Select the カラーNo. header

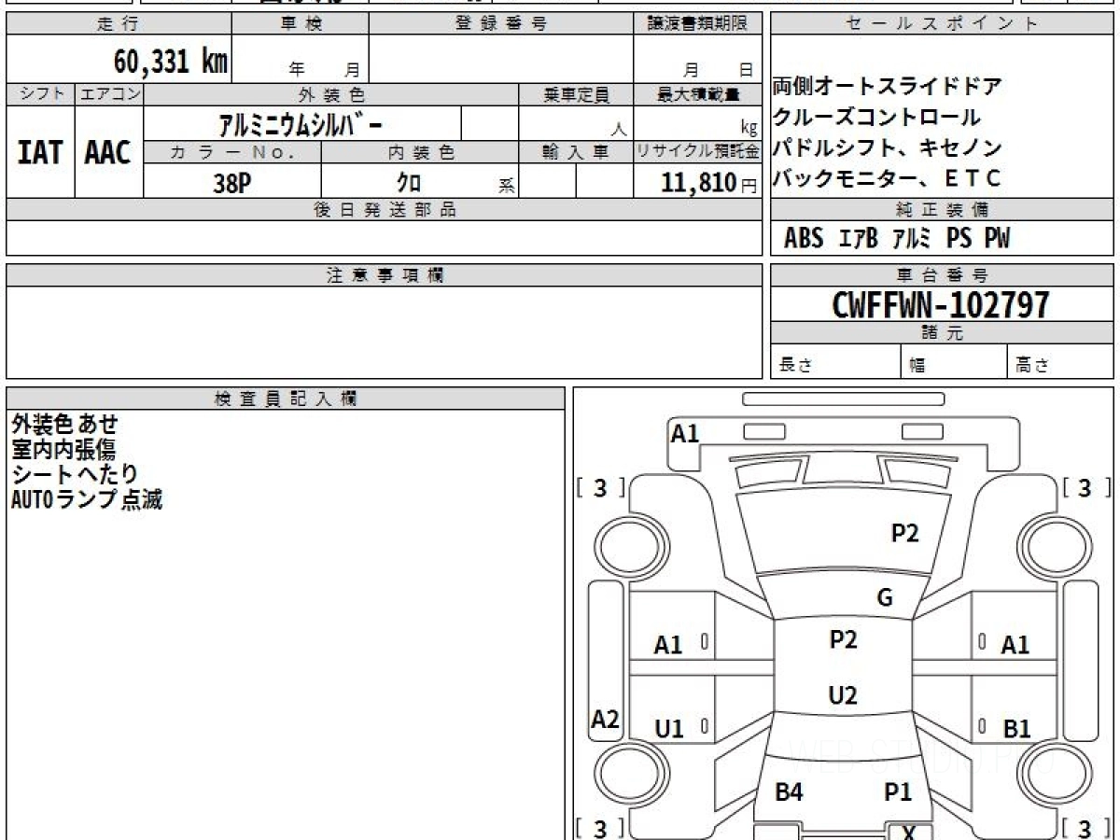coord(232,152)
